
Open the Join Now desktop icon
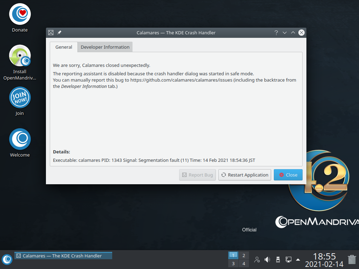pos(20,101)
